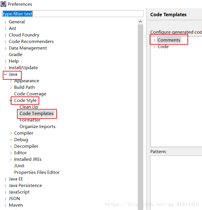Expand the Help preferences node

coord(5,61)
